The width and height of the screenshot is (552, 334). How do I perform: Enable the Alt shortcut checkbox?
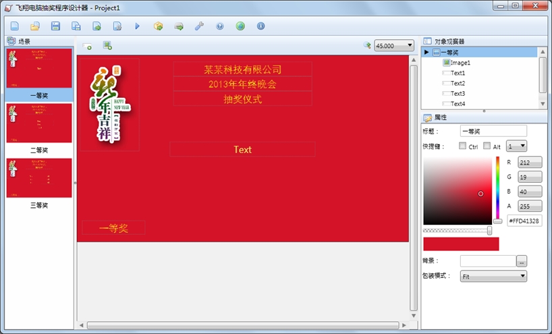tap(487, 146)
